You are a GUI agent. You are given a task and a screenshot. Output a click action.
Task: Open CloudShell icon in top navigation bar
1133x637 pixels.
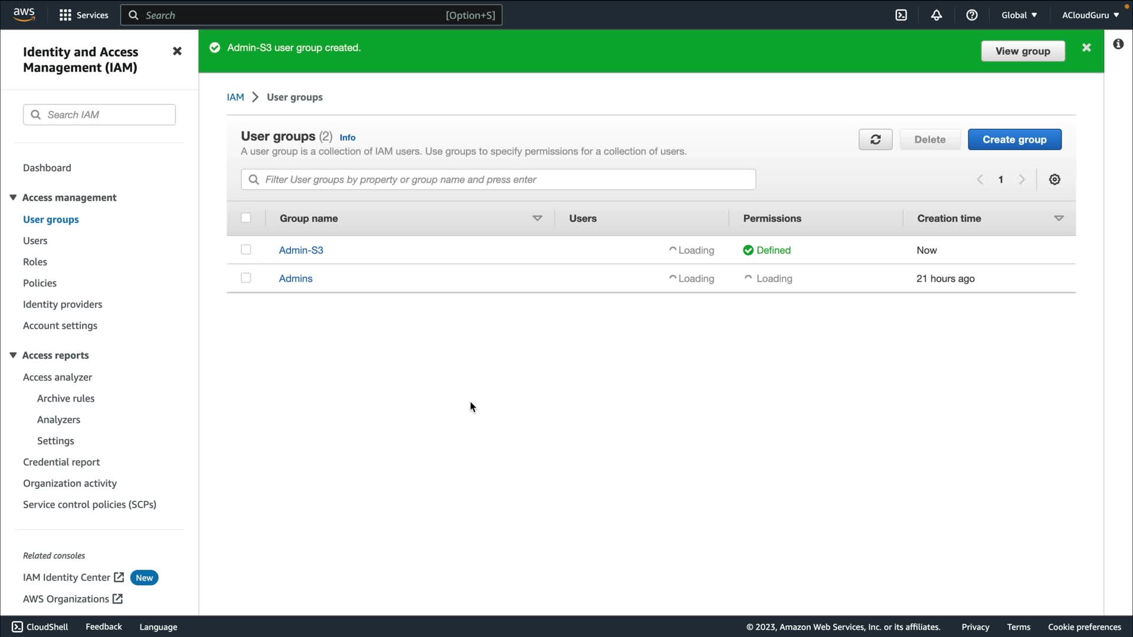[901, 15]
